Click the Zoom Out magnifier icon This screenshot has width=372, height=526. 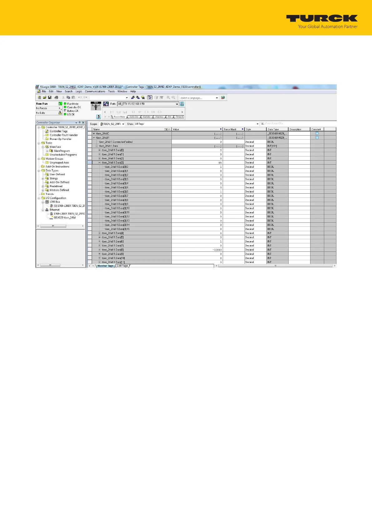pos(173,97)
